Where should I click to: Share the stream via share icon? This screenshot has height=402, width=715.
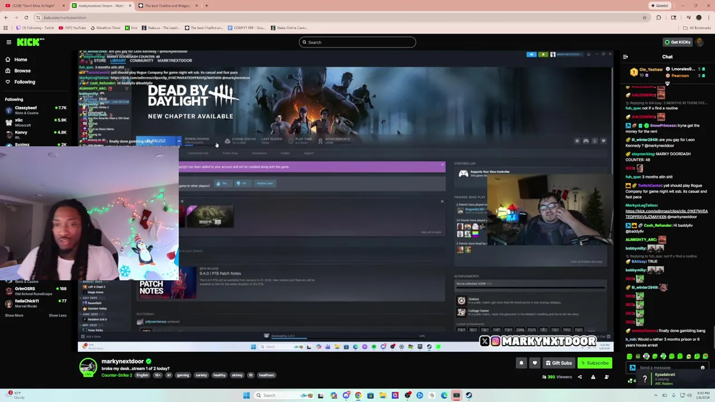click(580, 377)
